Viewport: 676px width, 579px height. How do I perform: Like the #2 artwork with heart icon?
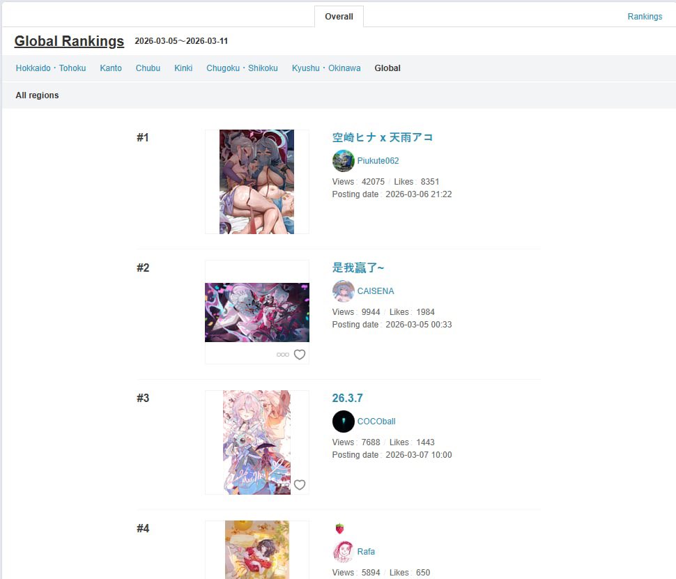click(300, 355)
